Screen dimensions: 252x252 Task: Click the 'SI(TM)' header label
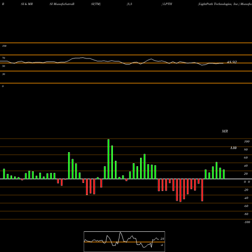click(96, 4)
